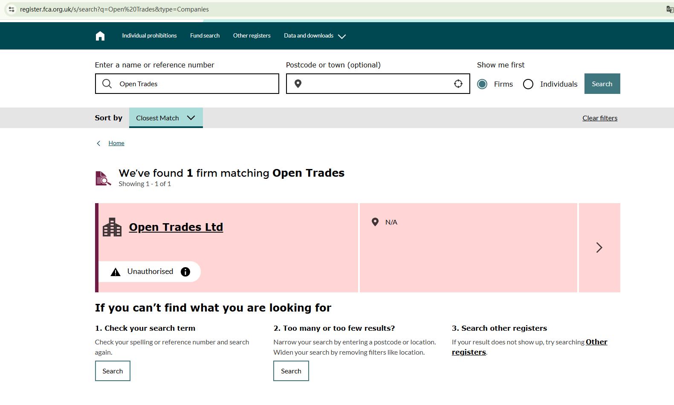Expand the Data and downloads menu

tap(315, 36)
